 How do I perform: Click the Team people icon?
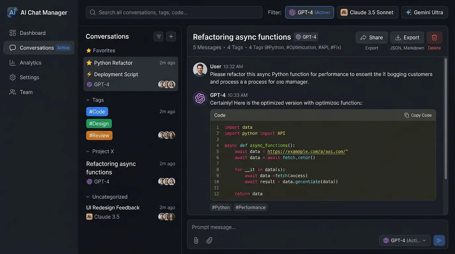tap(13, 92)
